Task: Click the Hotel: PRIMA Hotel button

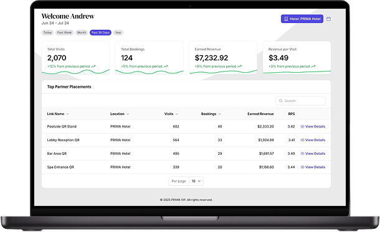Action: click(302, 19)
